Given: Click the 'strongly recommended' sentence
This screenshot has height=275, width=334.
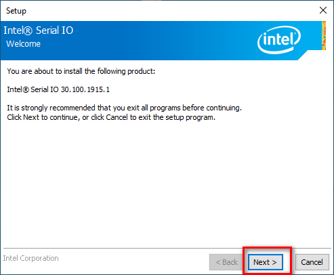Looking at the screenshot, I should pos(124,108).
